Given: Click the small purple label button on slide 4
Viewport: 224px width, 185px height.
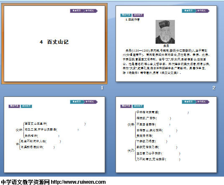Looking at the screenshot, I should [x=126, y=106].
